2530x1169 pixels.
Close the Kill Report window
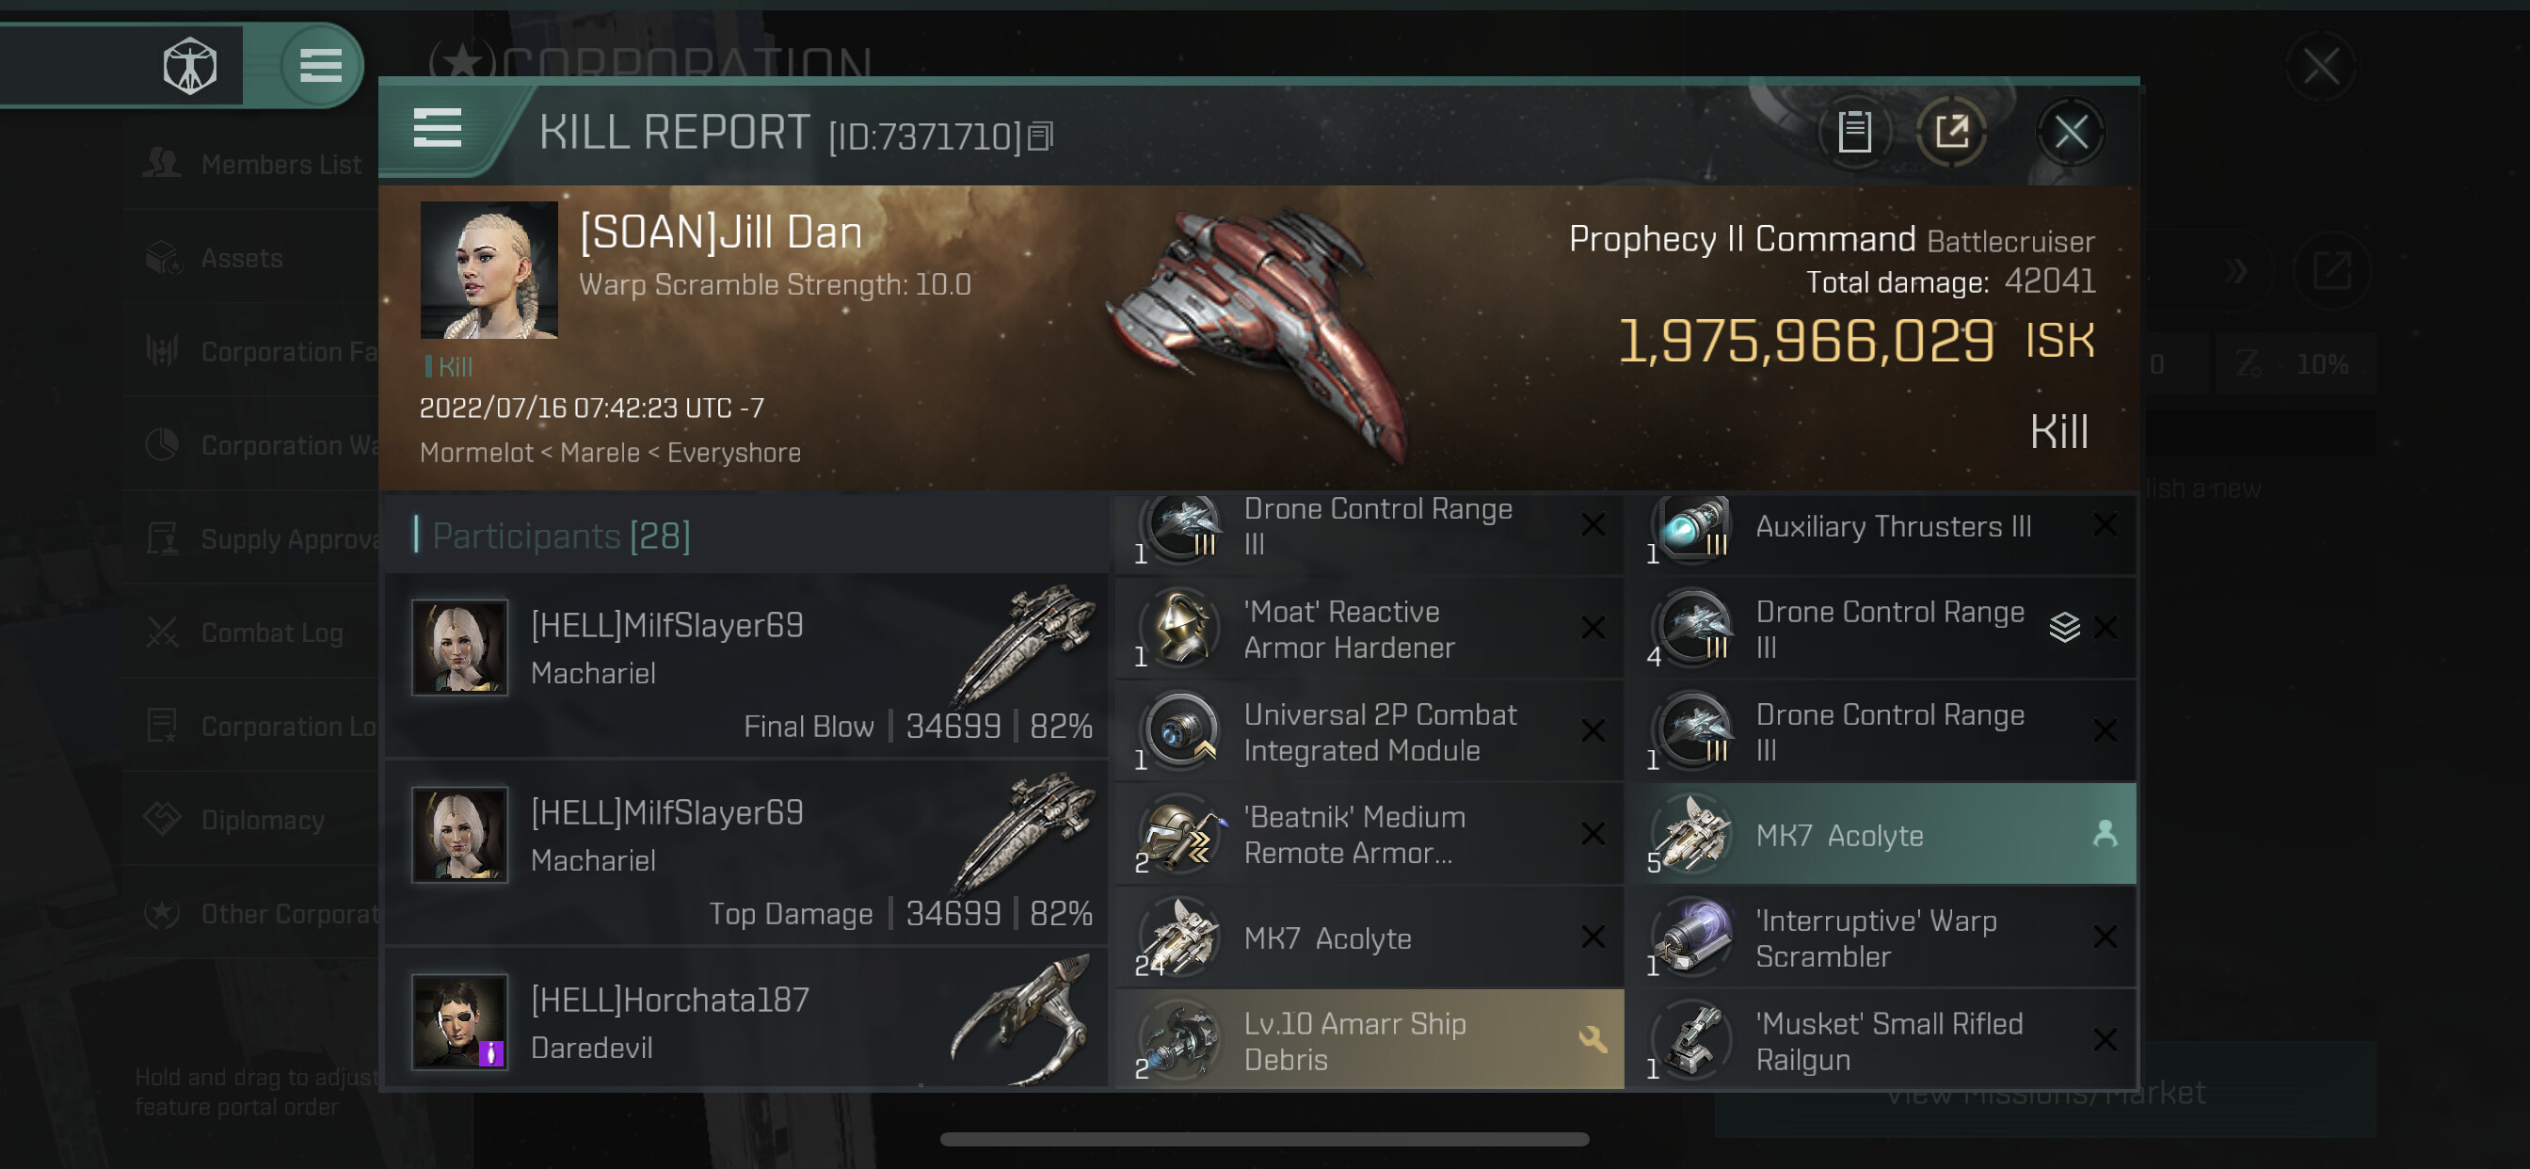click(x=2071, y=132)
